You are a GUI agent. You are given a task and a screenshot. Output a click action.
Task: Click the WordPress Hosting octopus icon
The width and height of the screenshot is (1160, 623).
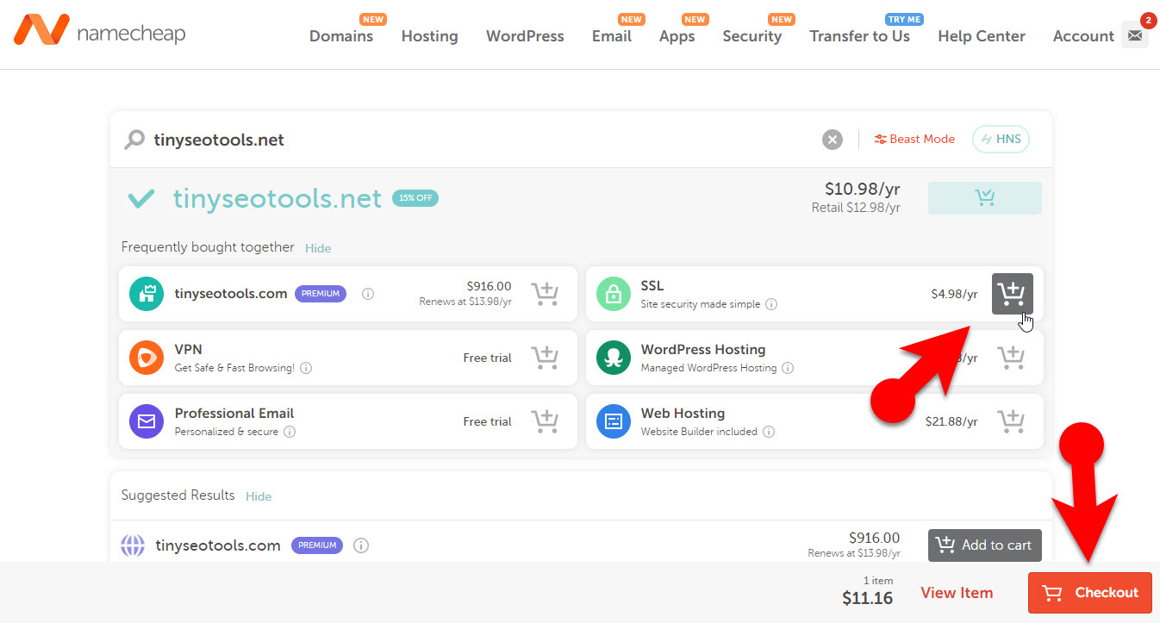click(614, 358)
